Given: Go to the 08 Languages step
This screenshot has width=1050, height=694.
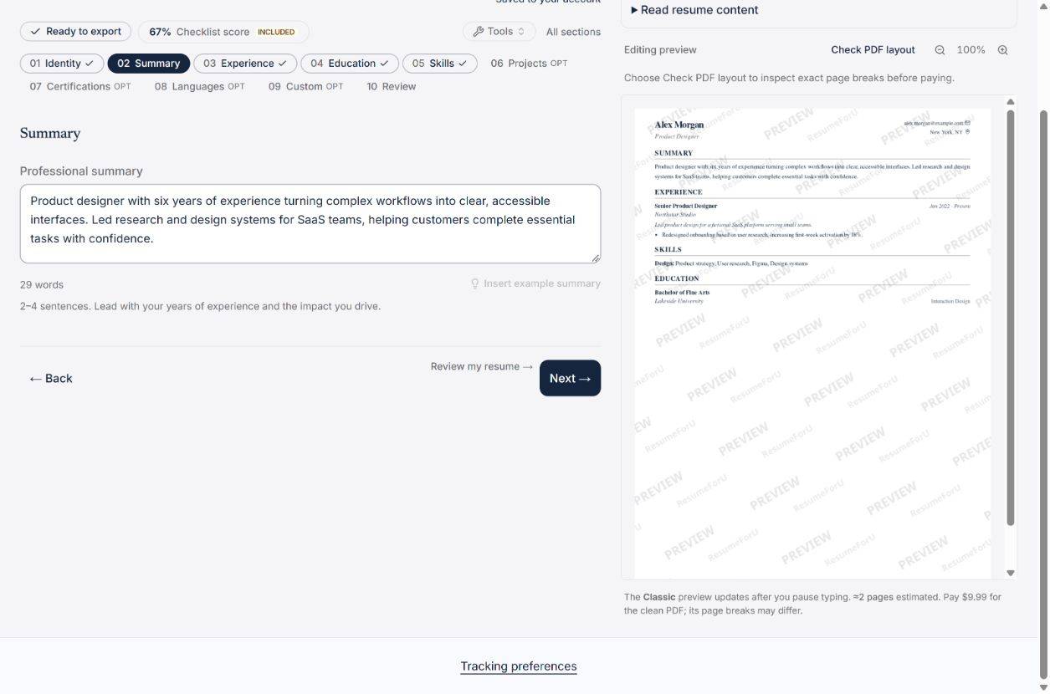Looking at the screenshot, I should coord(200,87).
